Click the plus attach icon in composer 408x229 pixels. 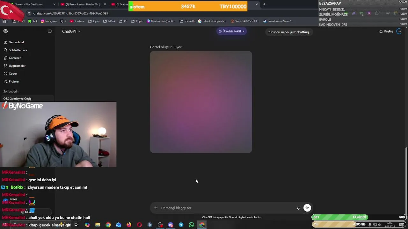(156, 208)
